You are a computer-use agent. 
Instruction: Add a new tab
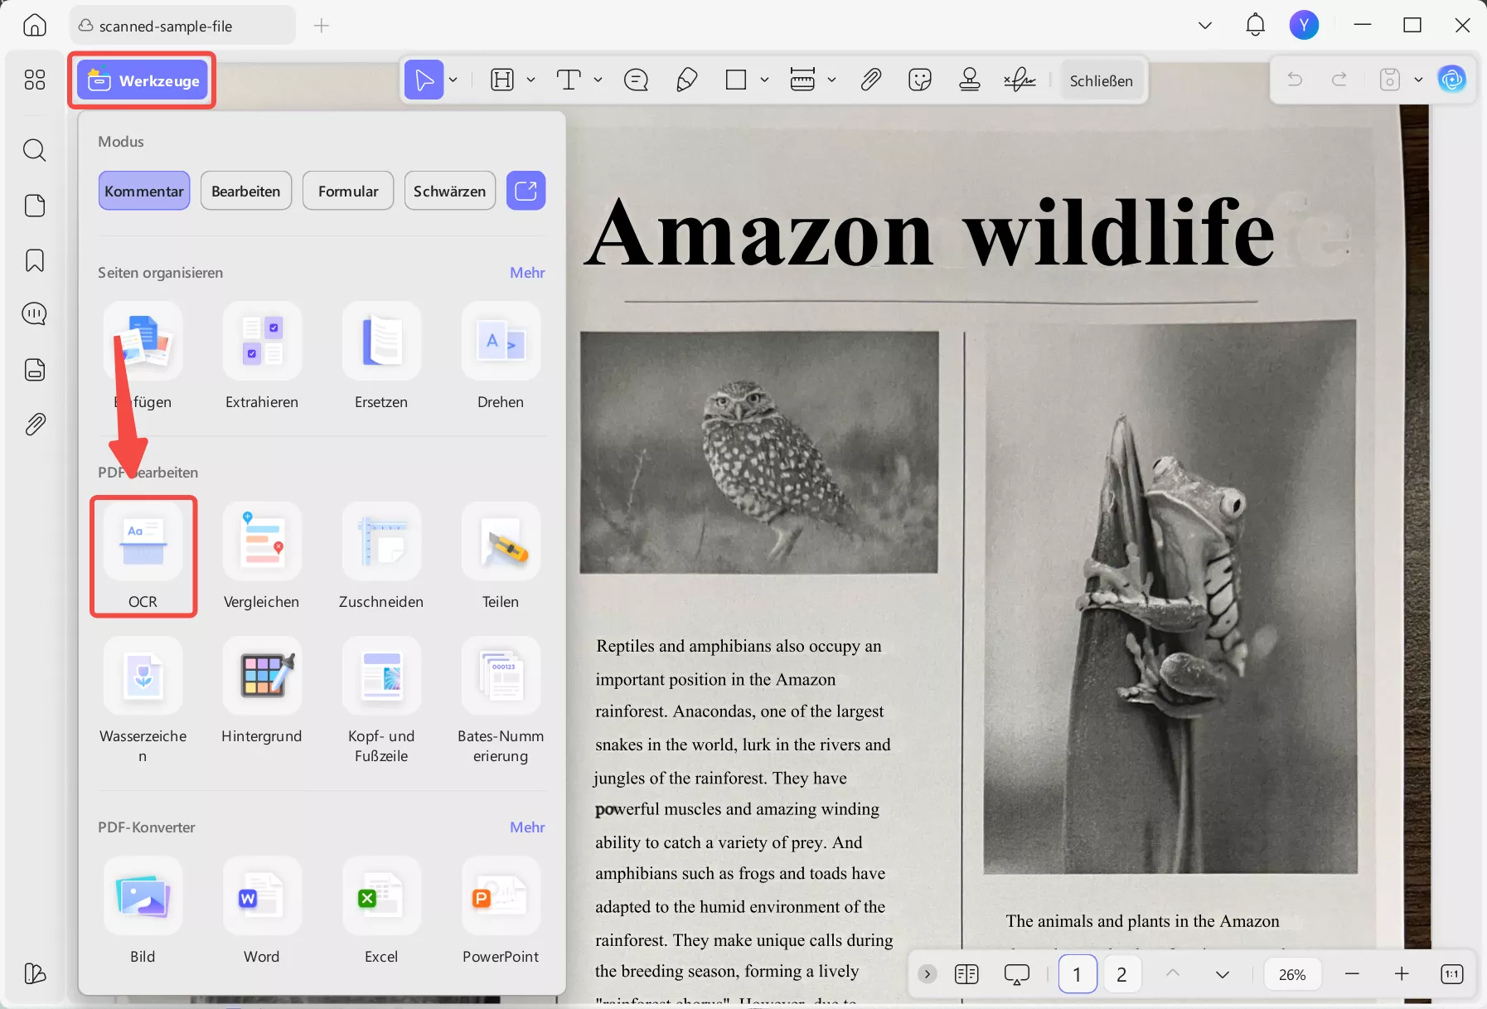322,26
